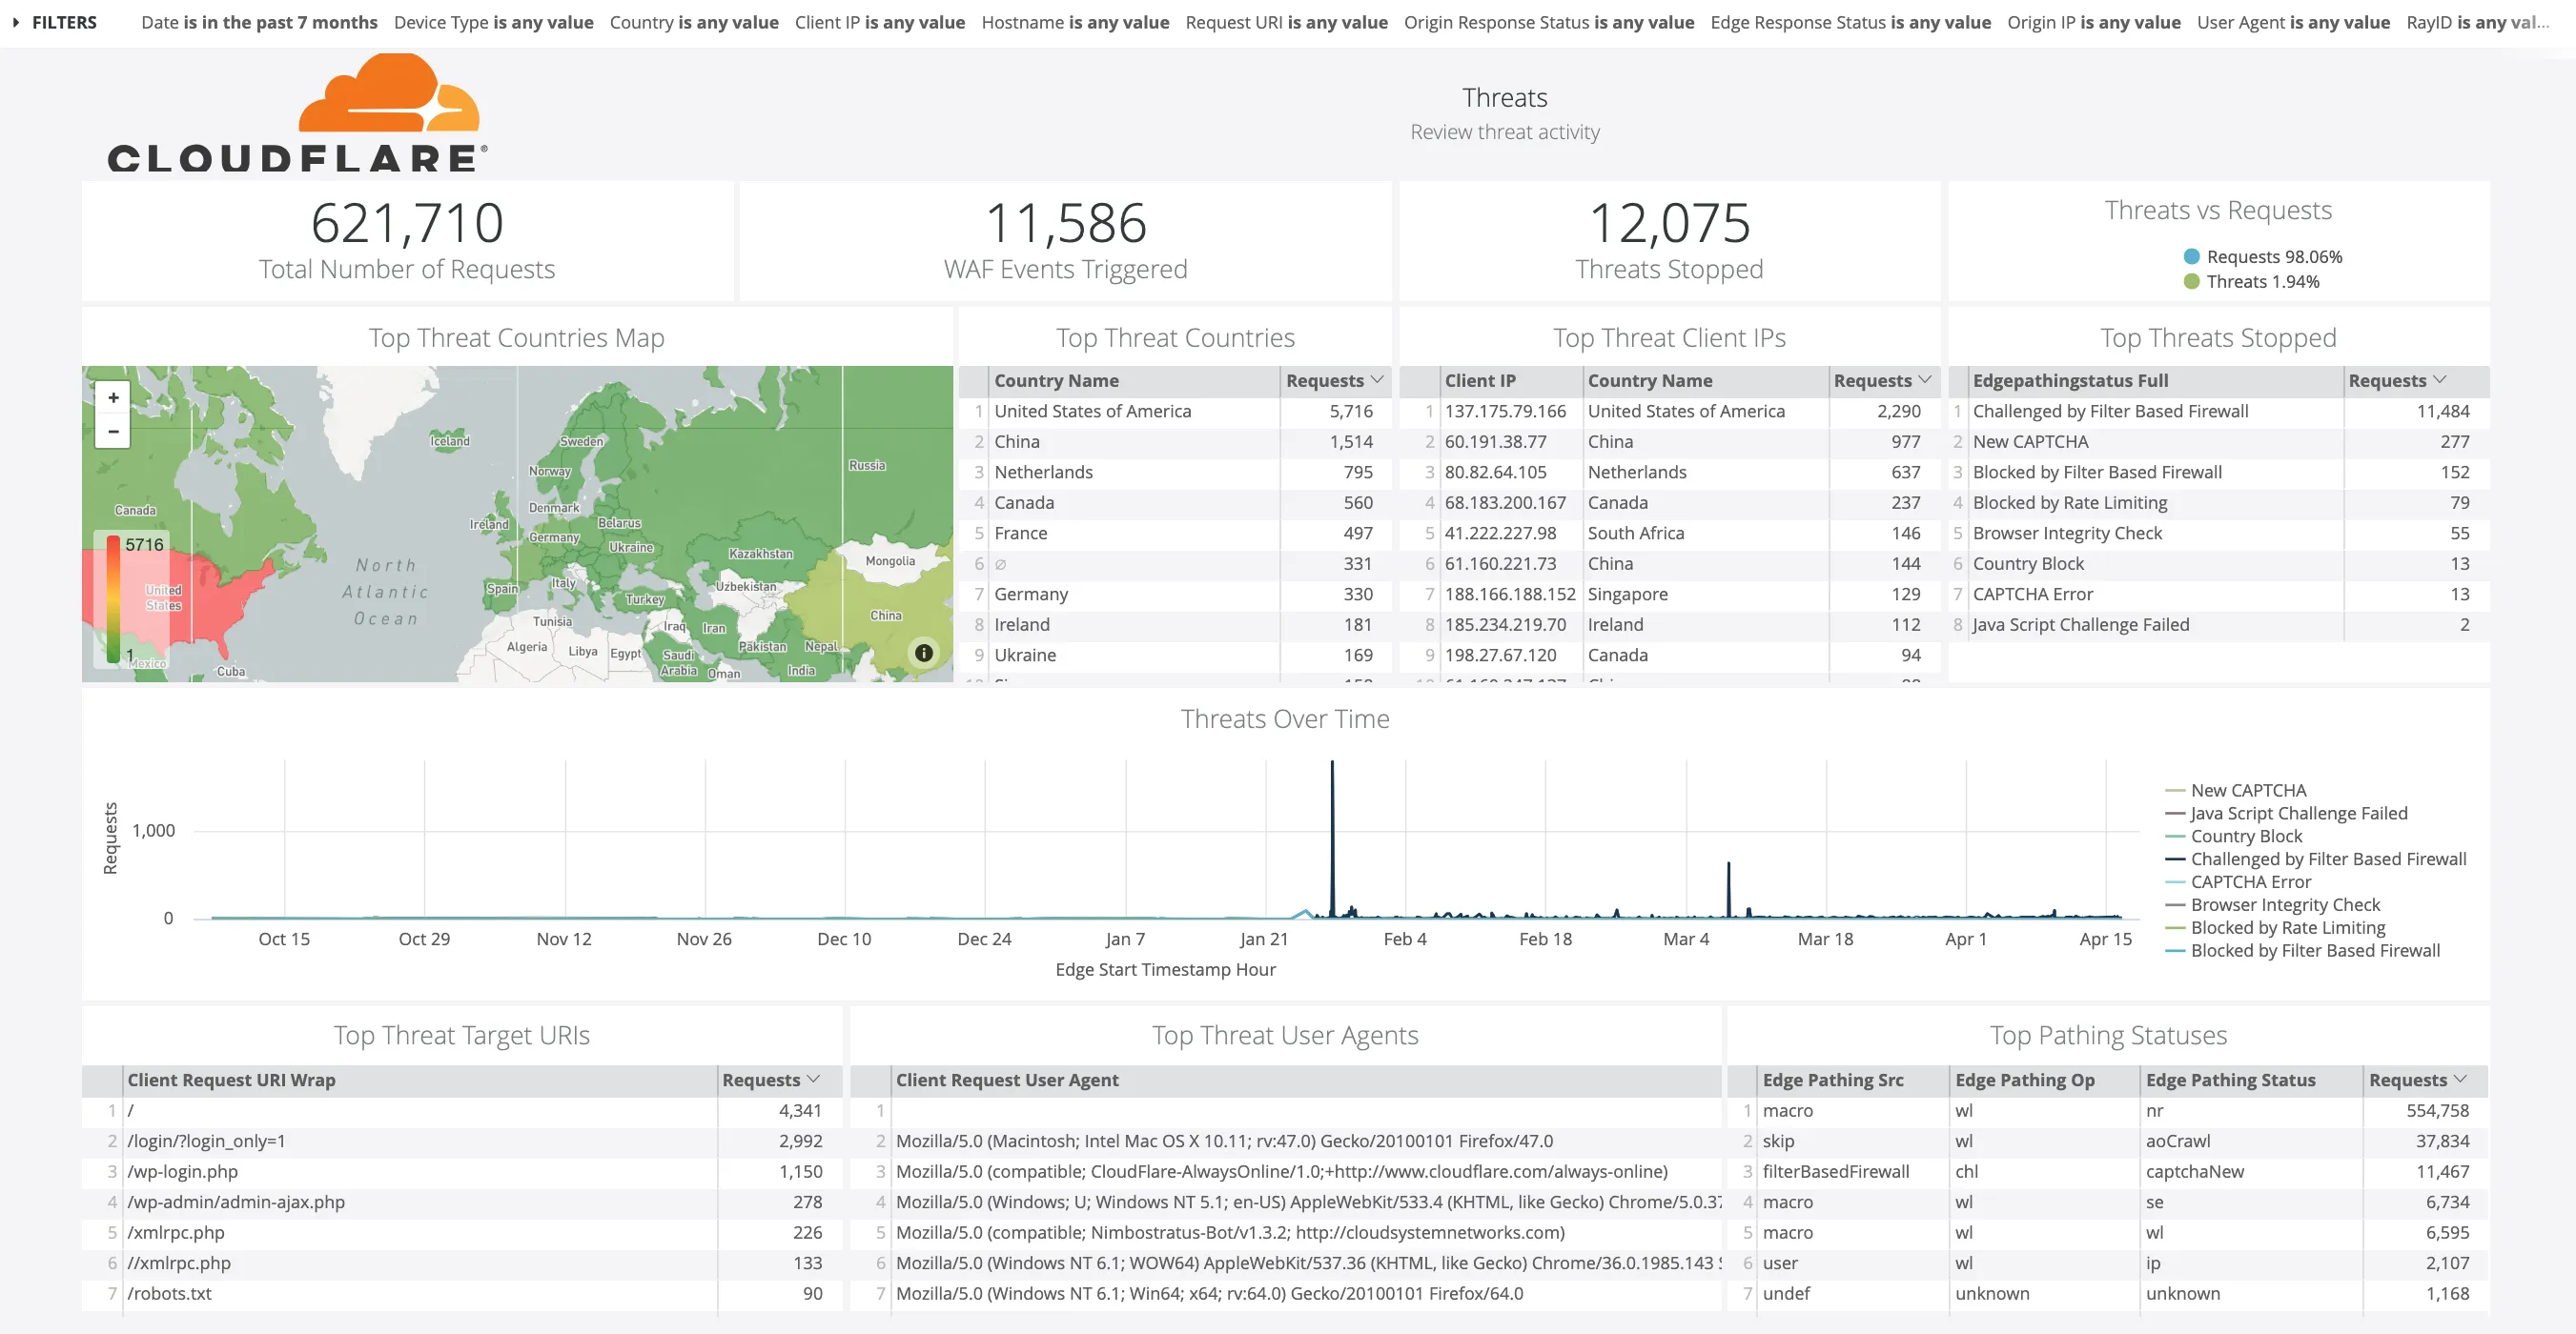Zoom out on the threat map with − icon
This screenshot has width=2576, height=1334.
(113, 432)
